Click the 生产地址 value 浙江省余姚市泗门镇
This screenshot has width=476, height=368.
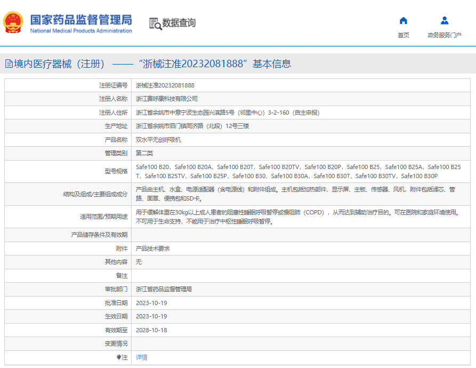pyautogui.click(x=192, y=126)
